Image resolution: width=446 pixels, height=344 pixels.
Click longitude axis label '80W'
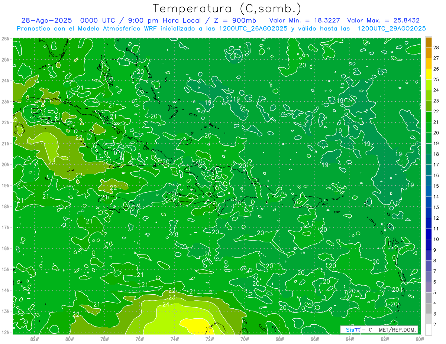pos(70,338)
